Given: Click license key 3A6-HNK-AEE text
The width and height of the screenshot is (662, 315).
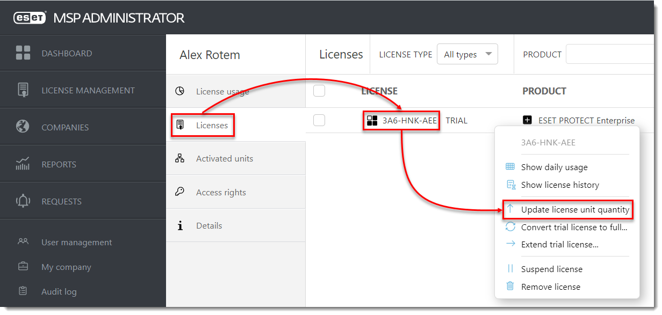Looking at the screenshot, I should coord(409,120).
